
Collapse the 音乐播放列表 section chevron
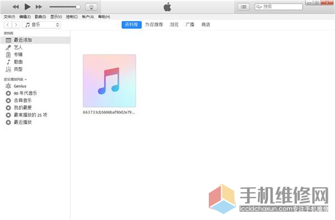click(26, 80)
